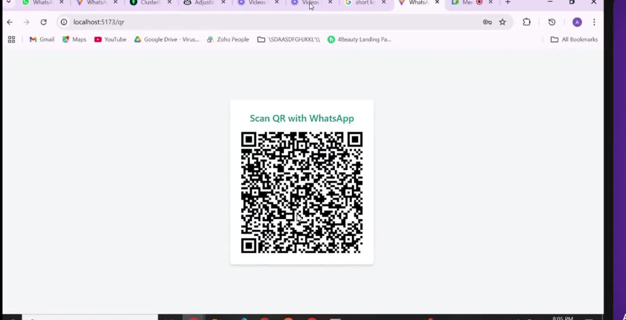
Task: Click the QR code image
Action: [302, 192]
